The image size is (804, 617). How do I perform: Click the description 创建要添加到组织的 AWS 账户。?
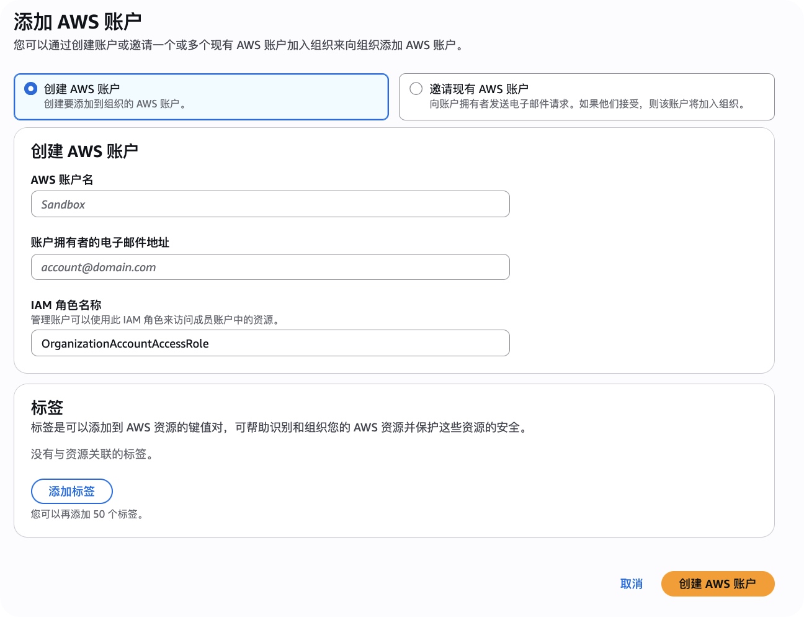(x=115, y=104)
